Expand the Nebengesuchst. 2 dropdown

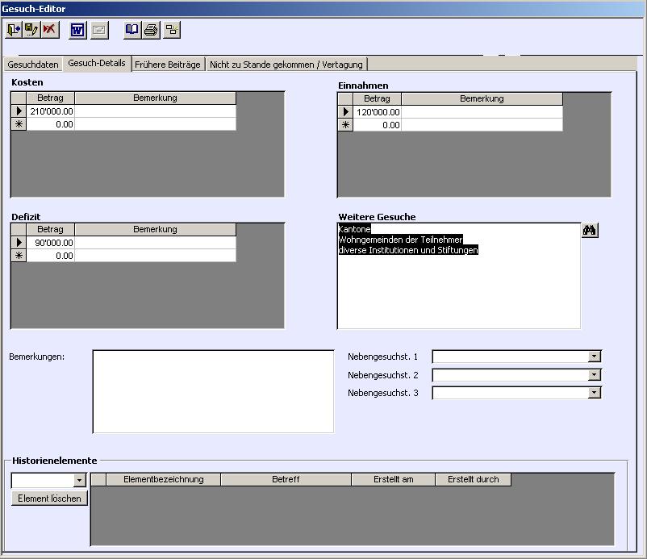pyautogui.click(x=595, y=375)
